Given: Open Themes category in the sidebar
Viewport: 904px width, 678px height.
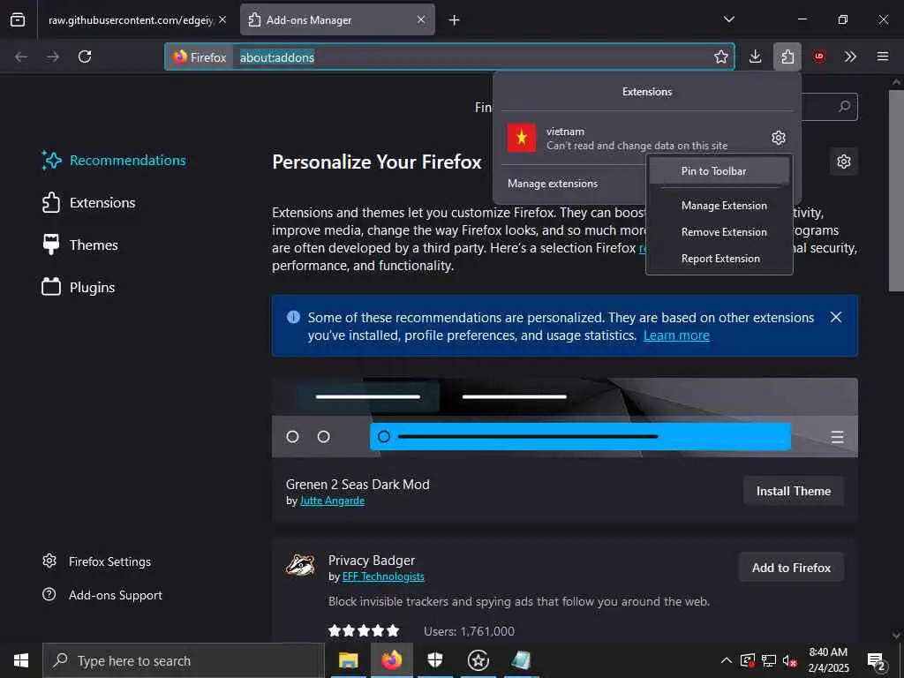Looking at the screenshot, I should coord(80,245).
